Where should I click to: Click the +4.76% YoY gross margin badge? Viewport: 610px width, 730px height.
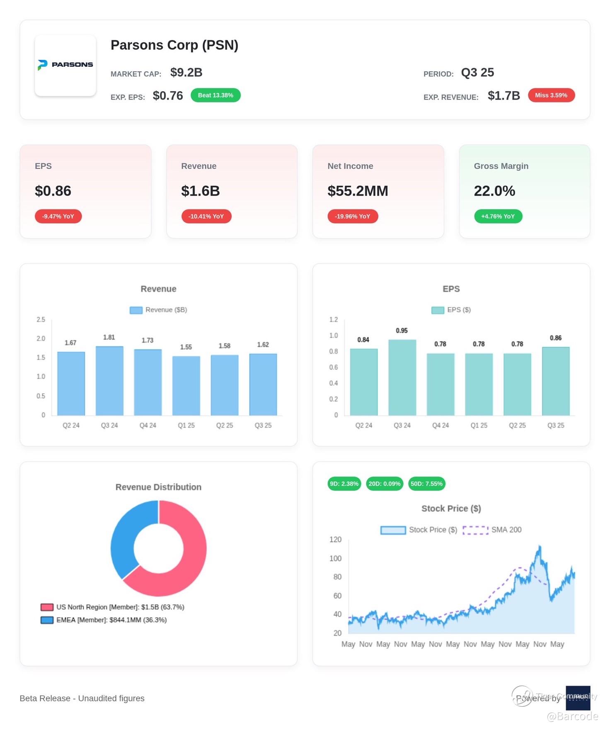click(x=498, y=216)
